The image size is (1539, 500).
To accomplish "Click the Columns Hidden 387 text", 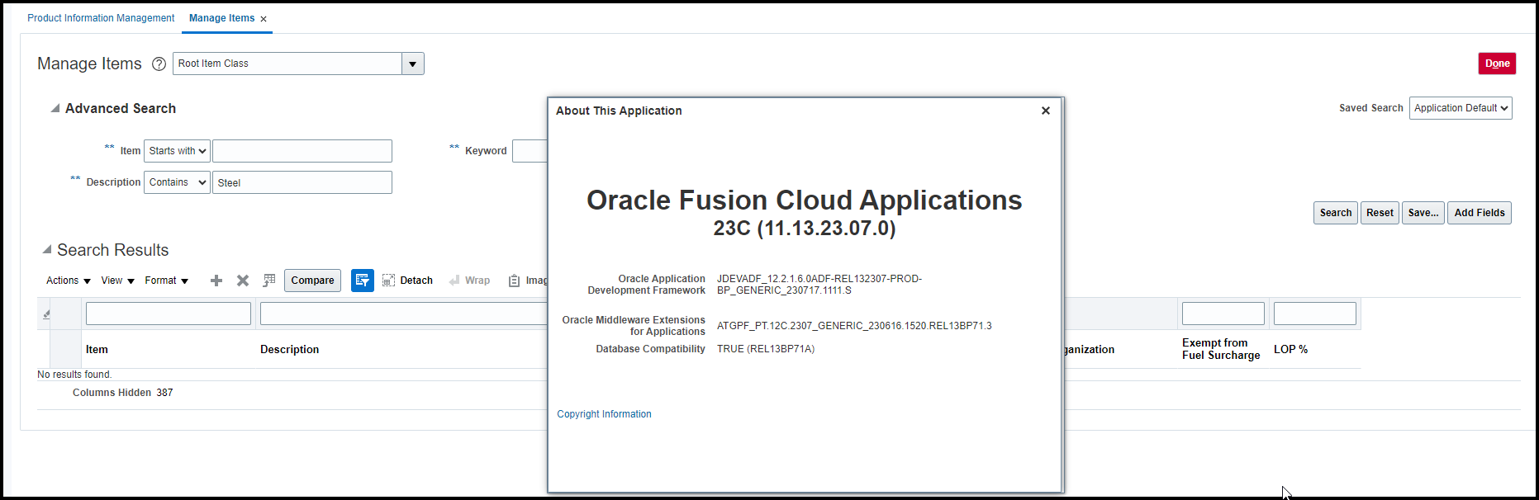I will pos(123,393).
